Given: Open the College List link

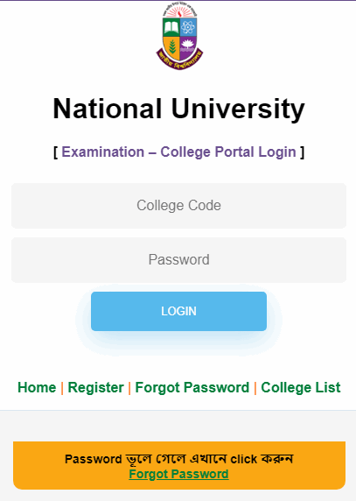Looking at the screenshot, I should tap(301, 387).
